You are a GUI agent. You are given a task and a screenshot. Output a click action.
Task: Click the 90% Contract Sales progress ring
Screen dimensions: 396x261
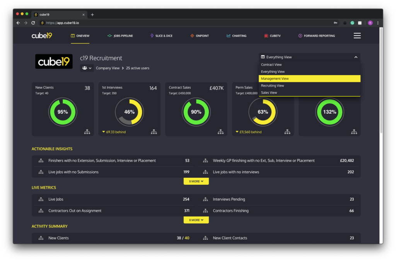tap(196, 112)
